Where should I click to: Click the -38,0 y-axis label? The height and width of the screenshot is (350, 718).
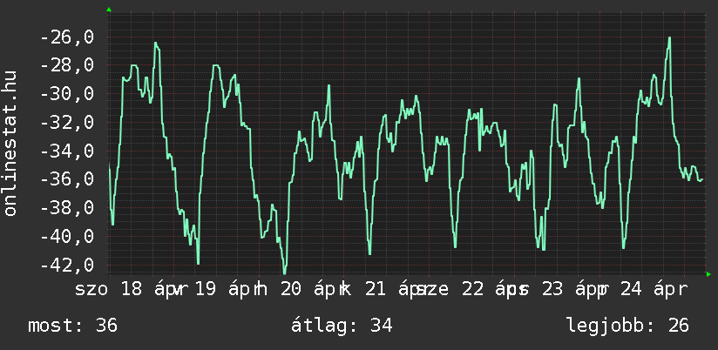click(x=66, y=207)
